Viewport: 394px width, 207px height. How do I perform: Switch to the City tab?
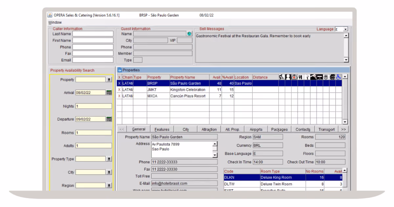click(x=186, y=129)
